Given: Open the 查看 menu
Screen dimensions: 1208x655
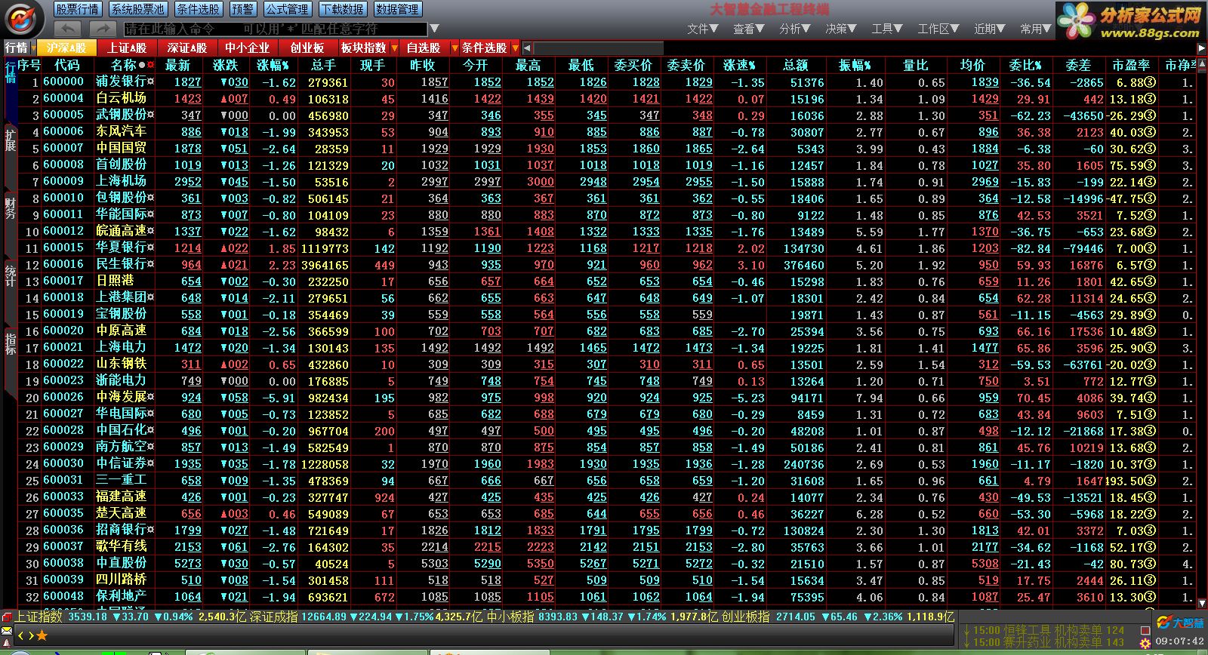Looking at the screenshot, I should coord(748,29).
